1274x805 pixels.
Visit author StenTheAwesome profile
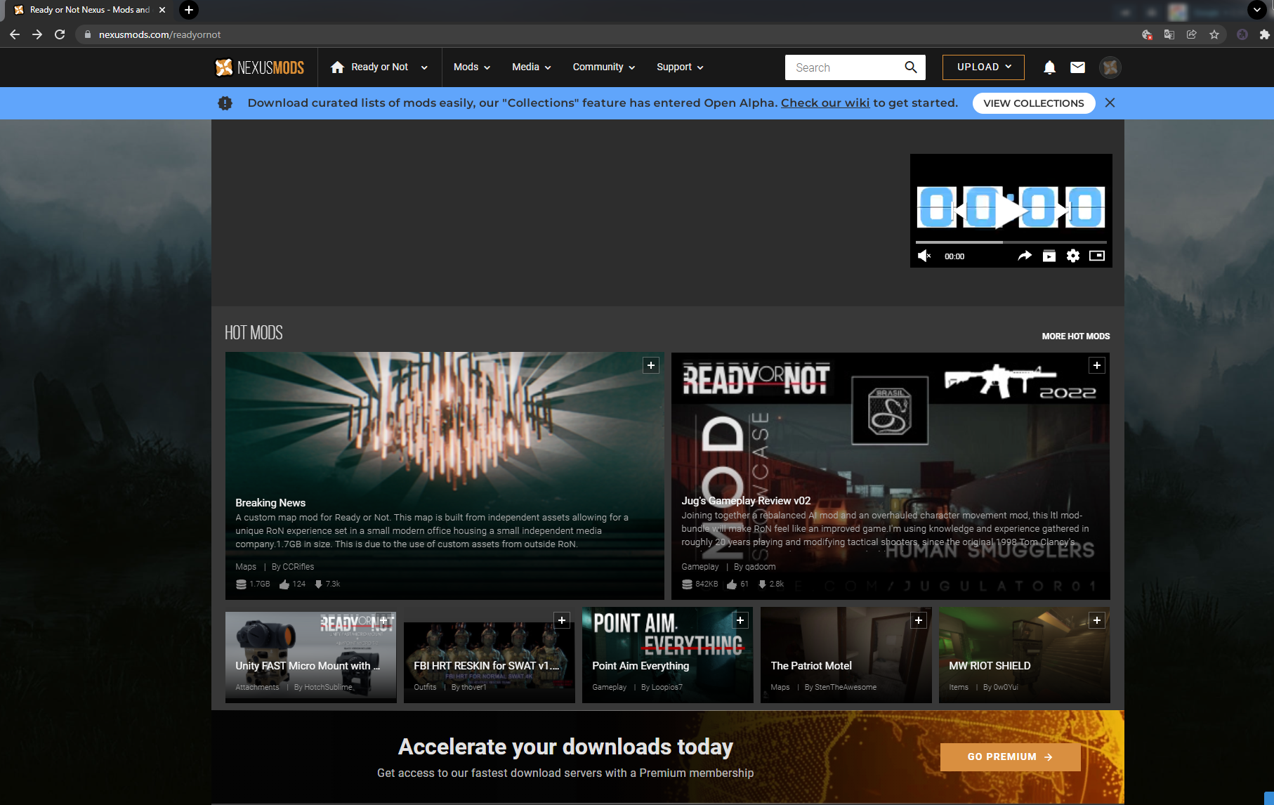coord(846,688)
